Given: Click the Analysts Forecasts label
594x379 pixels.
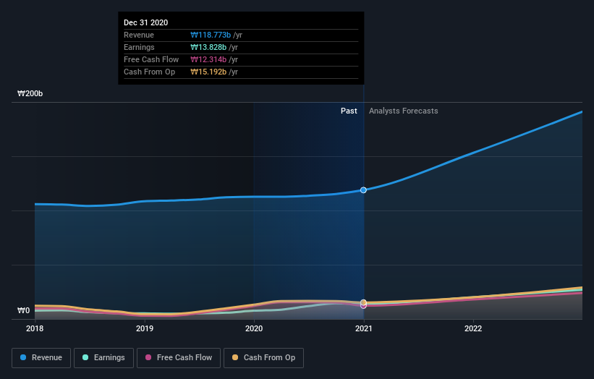Looking at the screenshot, I should (404, 111).
